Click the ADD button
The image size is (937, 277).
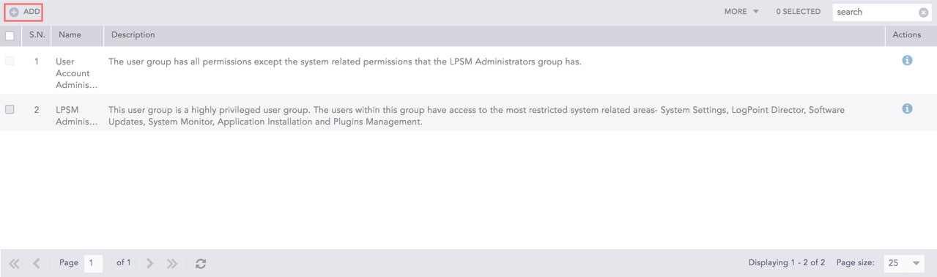coord(24,12)
